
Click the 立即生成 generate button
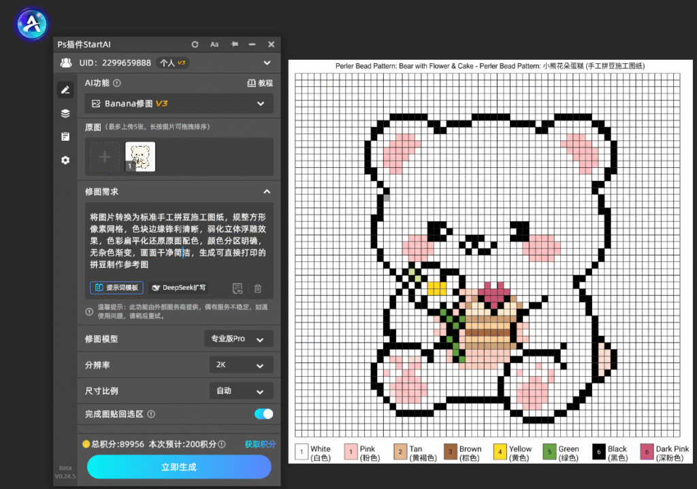pyautogui.click(x=179, y=467)
